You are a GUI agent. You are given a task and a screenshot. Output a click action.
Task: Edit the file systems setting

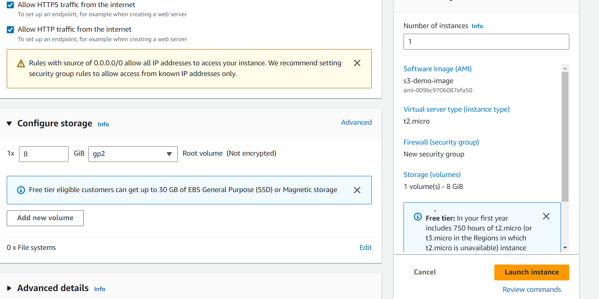coord(366,248)
